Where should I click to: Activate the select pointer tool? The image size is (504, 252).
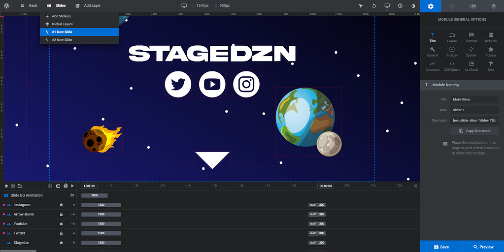361,6
